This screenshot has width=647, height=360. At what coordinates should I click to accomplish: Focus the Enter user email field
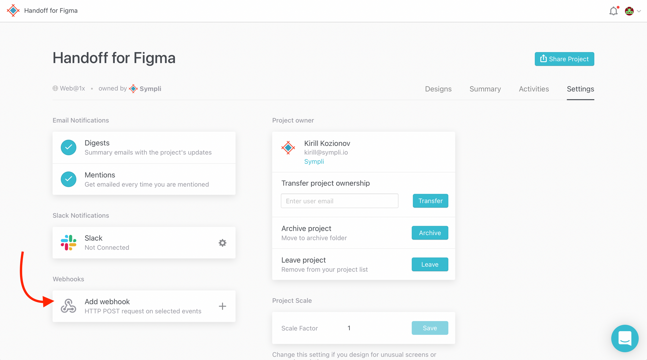pos(339,201)
